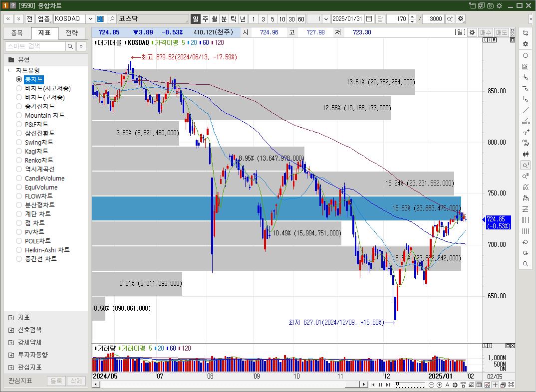Click the search magnifier in right toolbar
This screenshot has width=536, height=392.
(x=526, y=264)
